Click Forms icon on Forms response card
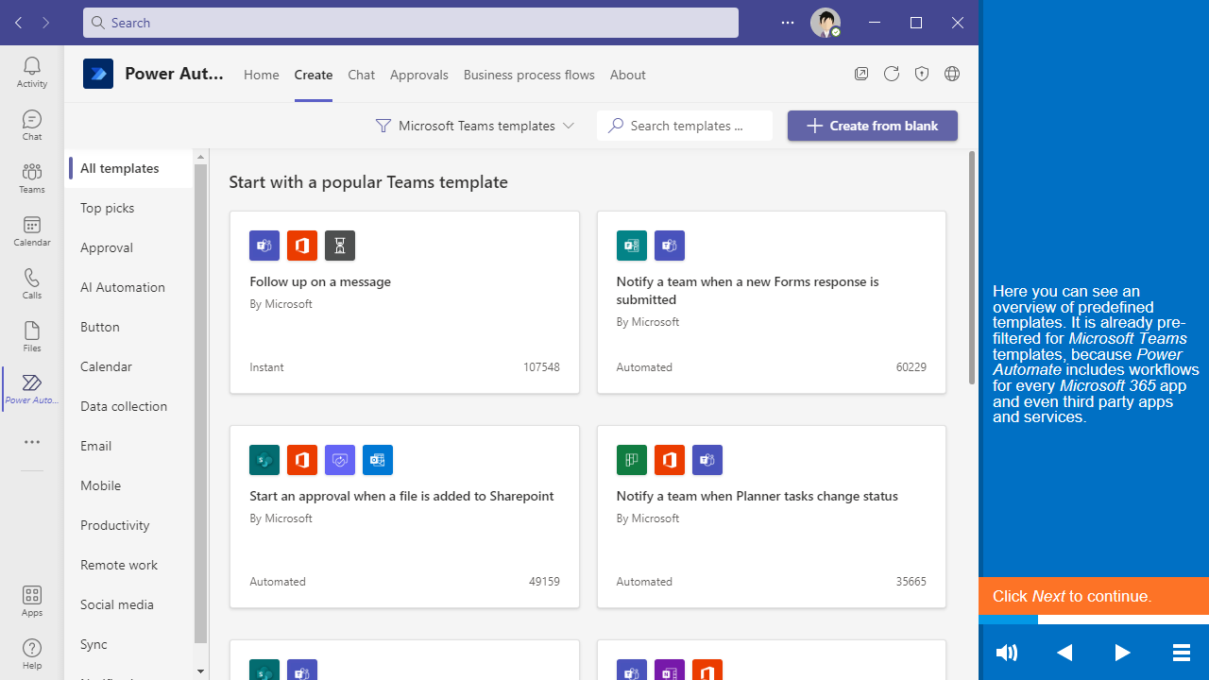Screen dimensions: 1209x680 pyautogui.click(x=632, y=246)
